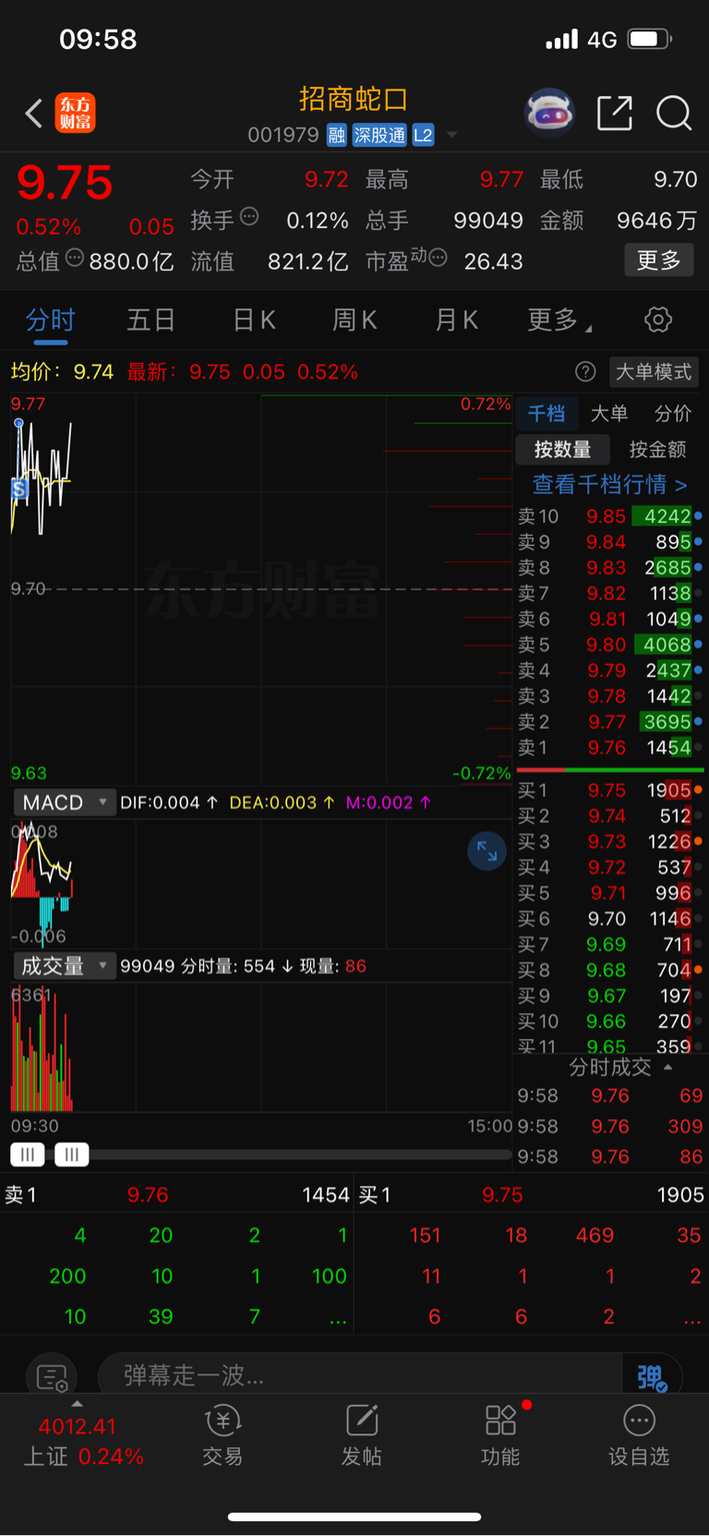Choose 按金额 display option
The height and width of the screenshot is (1536, 709).
pos(657,450)
